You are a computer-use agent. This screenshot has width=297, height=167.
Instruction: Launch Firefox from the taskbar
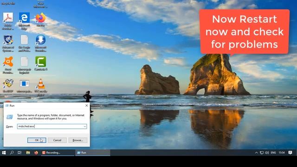pyautogui.click(x=36, y=153)
